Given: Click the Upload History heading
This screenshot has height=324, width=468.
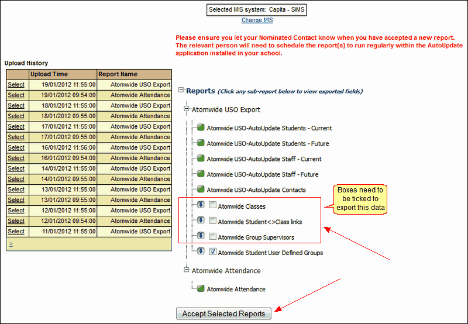Looking at the screenshot, I should click(x=26, y=63).
